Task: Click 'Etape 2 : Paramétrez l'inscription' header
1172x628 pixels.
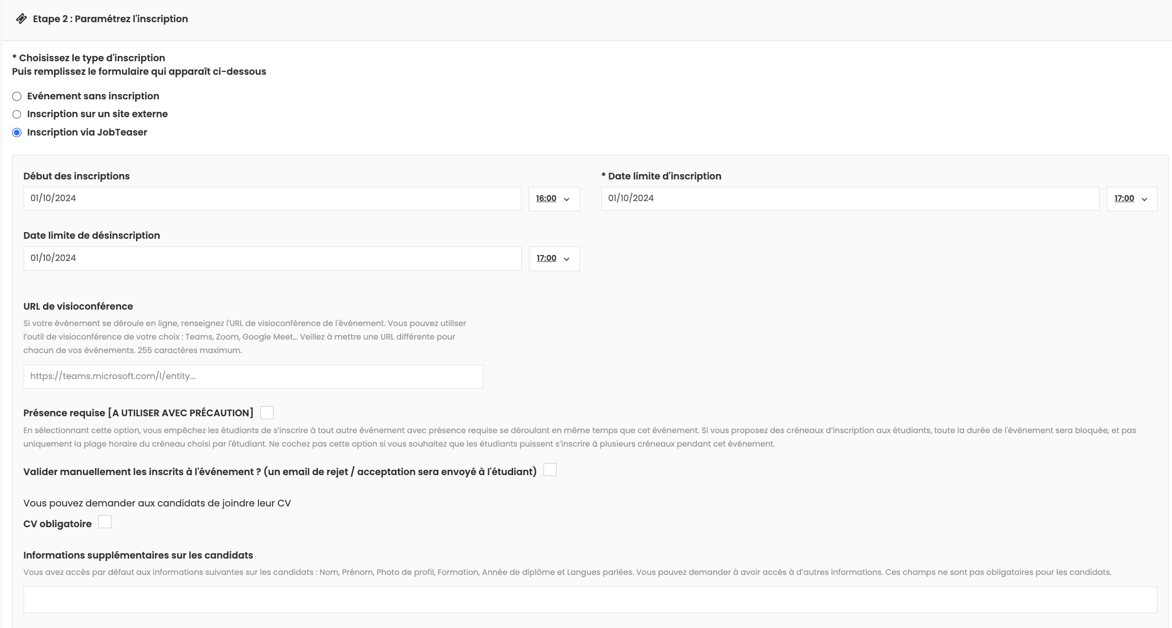Action: 110,19
